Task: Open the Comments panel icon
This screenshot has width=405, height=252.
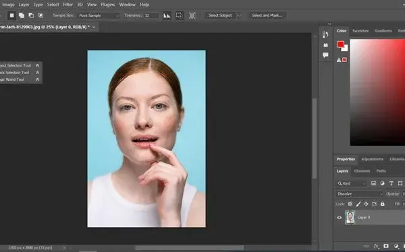Action: click(325, 55)
